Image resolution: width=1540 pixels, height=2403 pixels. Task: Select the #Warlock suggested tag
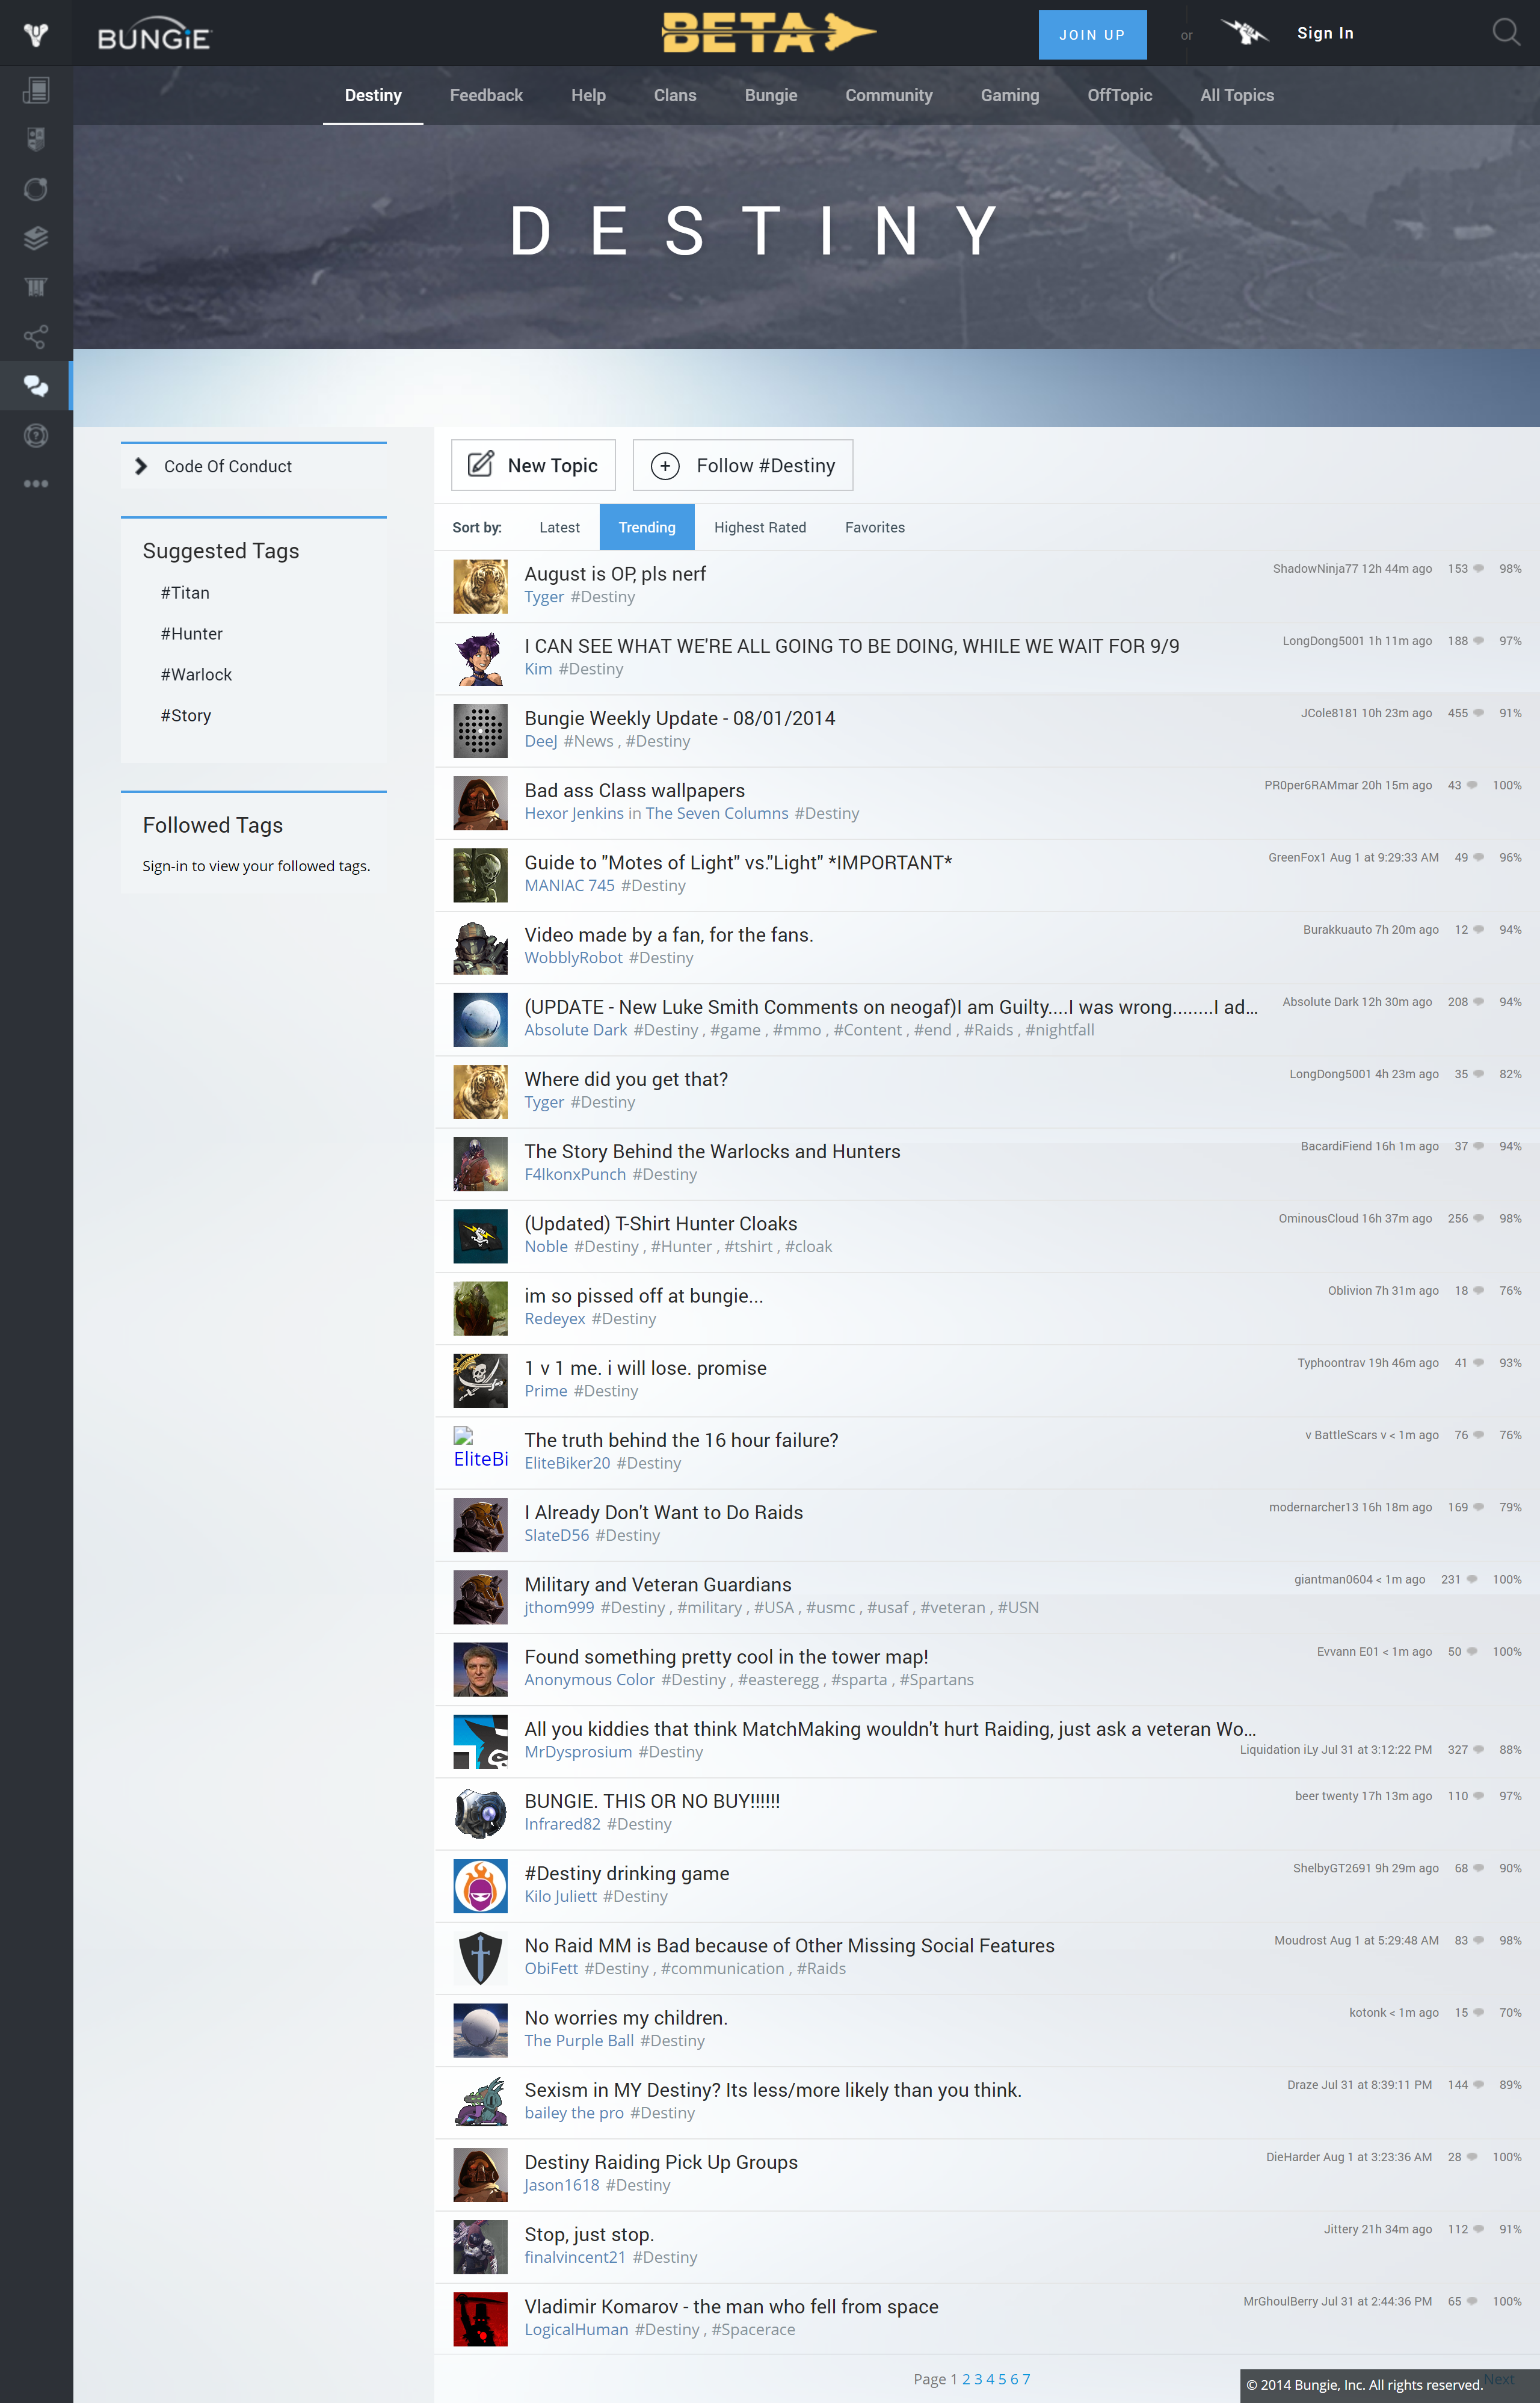point(196,675)
